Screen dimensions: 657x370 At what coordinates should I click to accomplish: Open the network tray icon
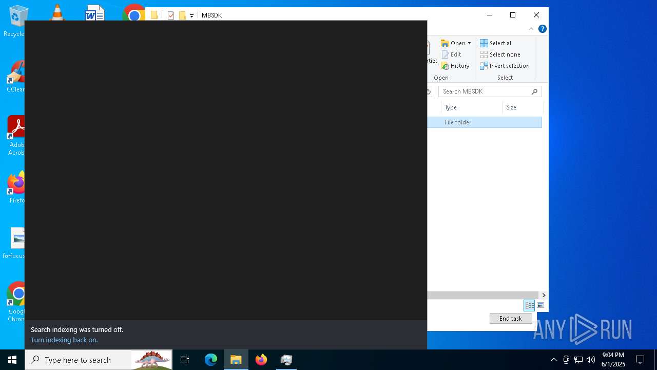[578, 360]
